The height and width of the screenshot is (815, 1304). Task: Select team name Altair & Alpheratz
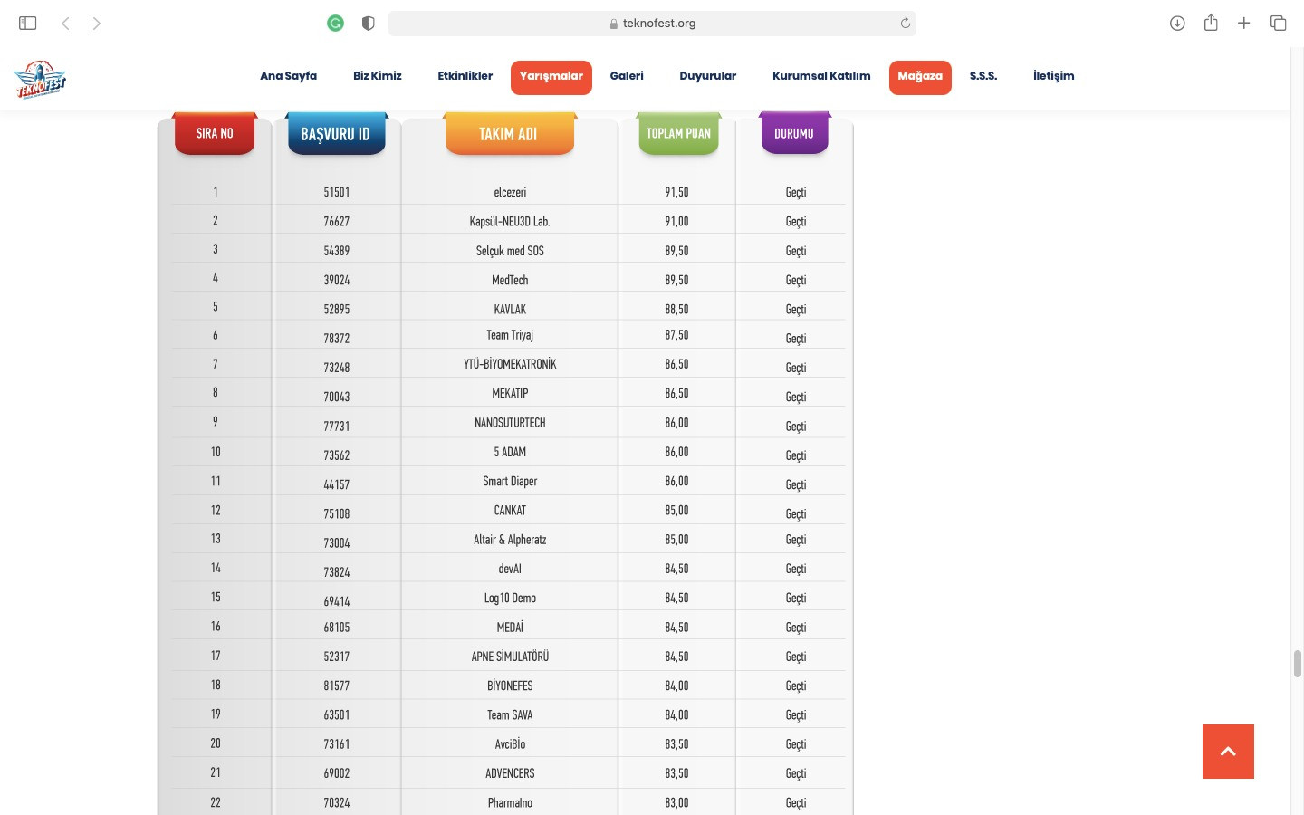pos(510,540)
